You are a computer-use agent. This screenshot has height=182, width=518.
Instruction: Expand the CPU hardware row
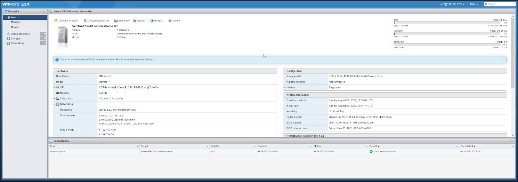click(54, 87)
